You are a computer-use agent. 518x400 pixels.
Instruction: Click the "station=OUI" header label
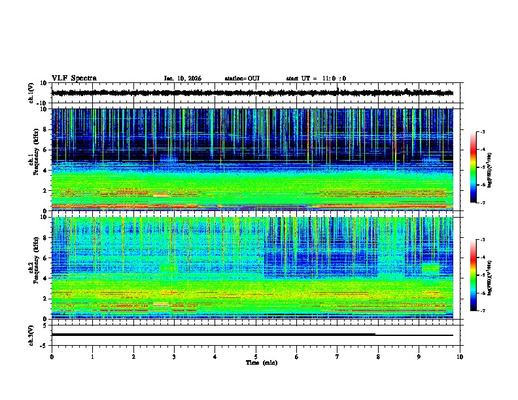coord(242,78)
